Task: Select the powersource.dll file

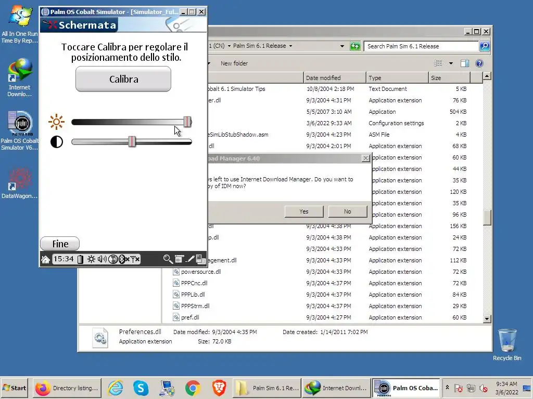Action: pyautogui.click(x=201, y=272)
